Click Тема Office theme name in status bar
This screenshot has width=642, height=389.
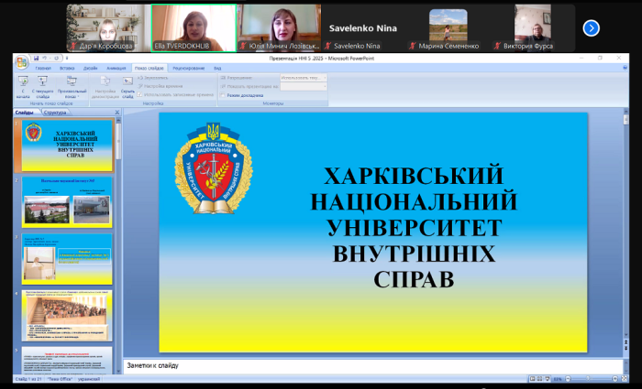coord(60,379)
